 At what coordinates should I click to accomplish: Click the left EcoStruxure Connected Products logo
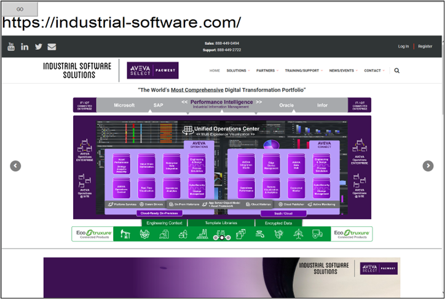point(93,234)
